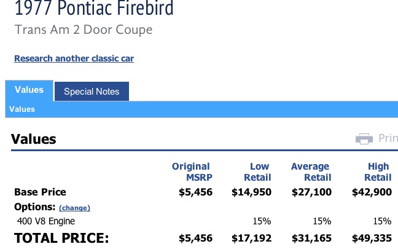Screen dimensions: 398x252
Task: Open the Research another classic car link
Action: [74, 58]
